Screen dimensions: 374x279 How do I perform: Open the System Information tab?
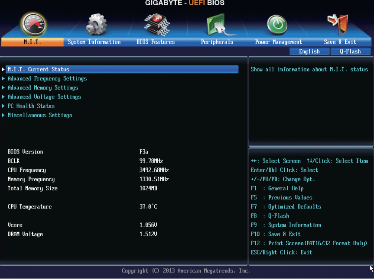pyautogui.click(x=94, y=42)
